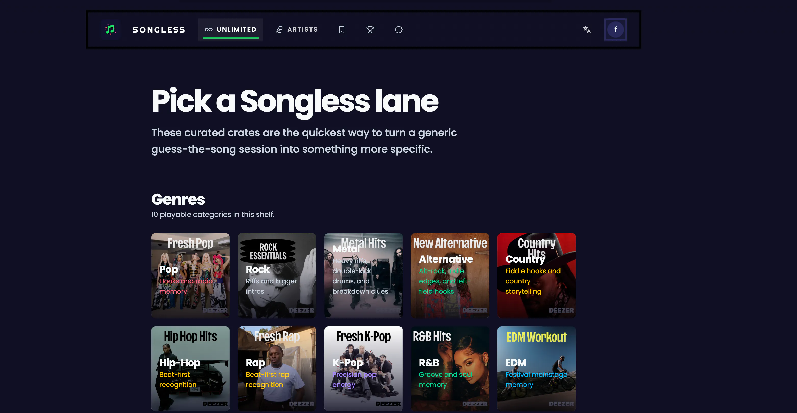This screenshot has height=413, width=797.
Task: Click the 'Genres' shelf heading
Action: click(x=178, y=199)
